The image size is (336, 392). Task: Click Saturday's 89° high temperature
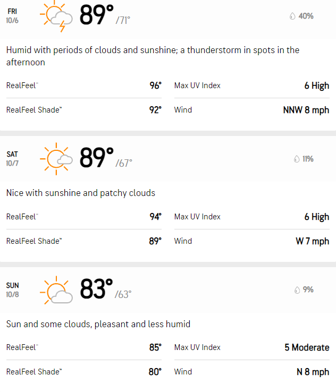(97, 158)
